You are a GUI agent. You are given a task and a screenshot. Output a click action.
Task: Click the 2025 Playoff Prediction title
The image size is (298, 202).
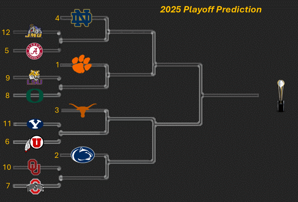211,10
